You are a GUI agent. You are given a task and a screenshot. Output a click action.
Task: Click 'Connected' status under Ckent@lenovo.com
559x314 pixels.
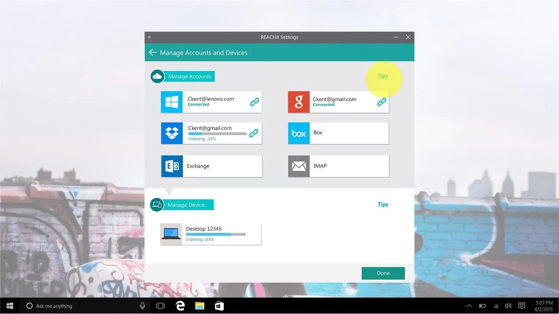pyautogui.click(x=199, y=105)
